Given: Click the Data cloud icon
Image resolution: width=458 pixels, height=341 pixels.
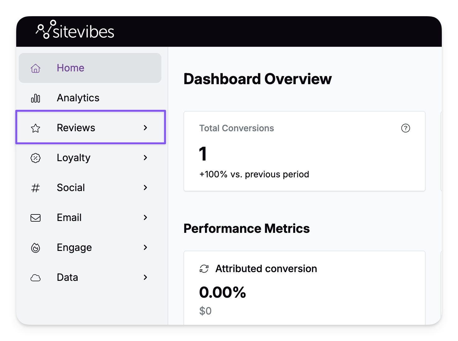Looking at the screenshot, I should (36, 278).
